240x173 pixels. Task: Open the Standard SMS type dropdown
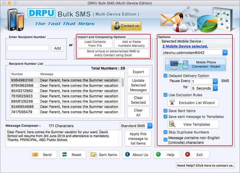(x=150, y=126)
